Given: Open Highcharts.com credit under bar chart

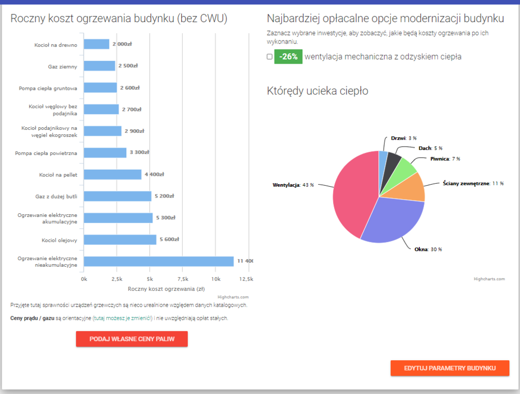Looking at the screenshot, I should (233, 297).
